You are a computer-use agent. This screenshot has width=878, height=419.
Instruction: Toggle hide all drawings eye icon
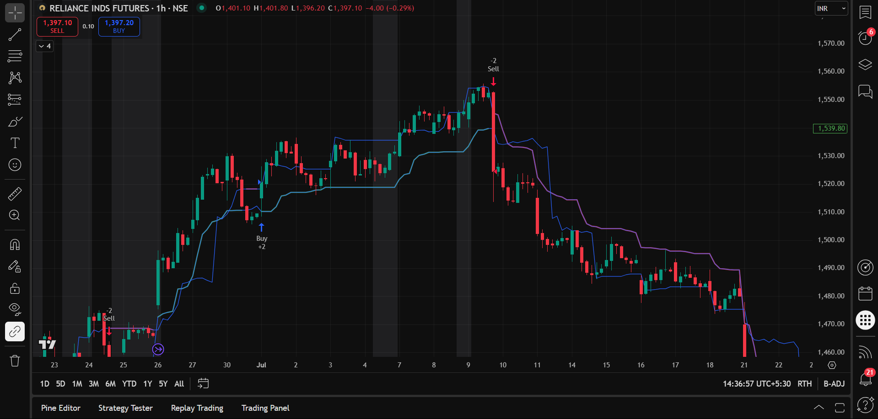click(x=15, y=309)
